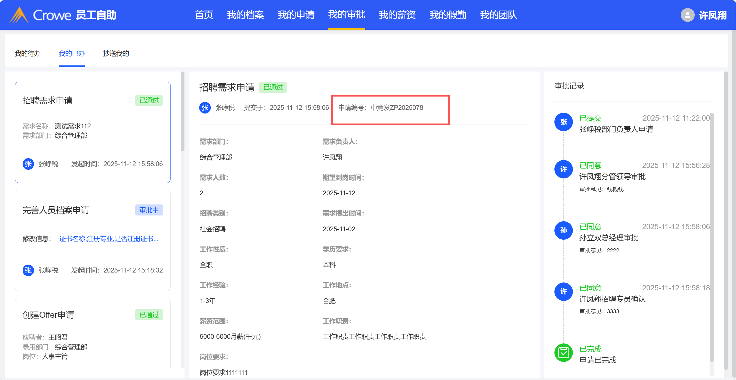The width and height of the screenshot is (736, 380).
Task: Click the 许凤翔 username in header
Action: (712, 15)
